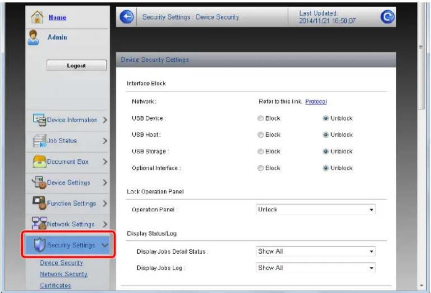Open the Network Security link
431x293 pixels.
(x=64, y=274)
